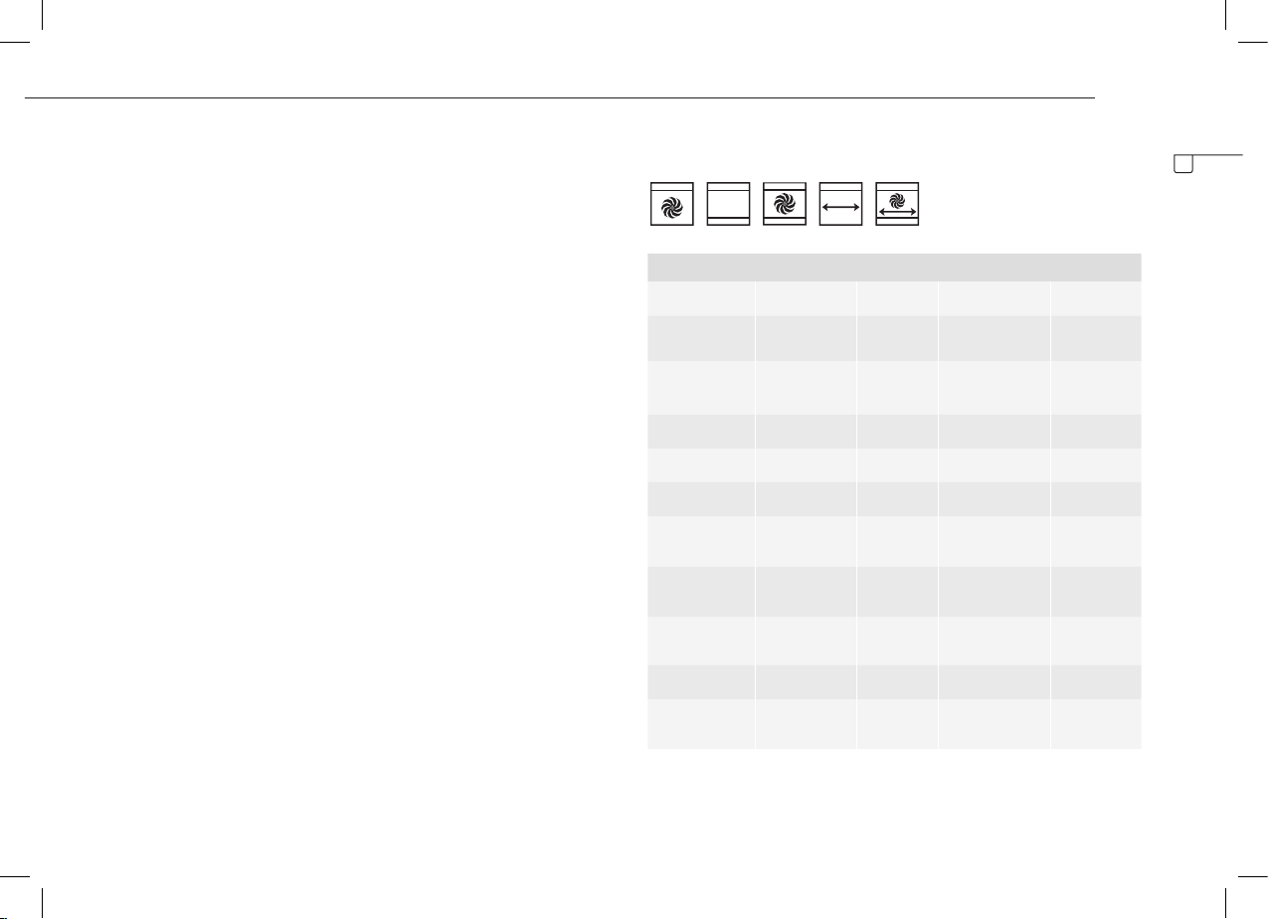Click third column cell in top table row
This screenshot has width=1269, height=919.
coord(897,297)
